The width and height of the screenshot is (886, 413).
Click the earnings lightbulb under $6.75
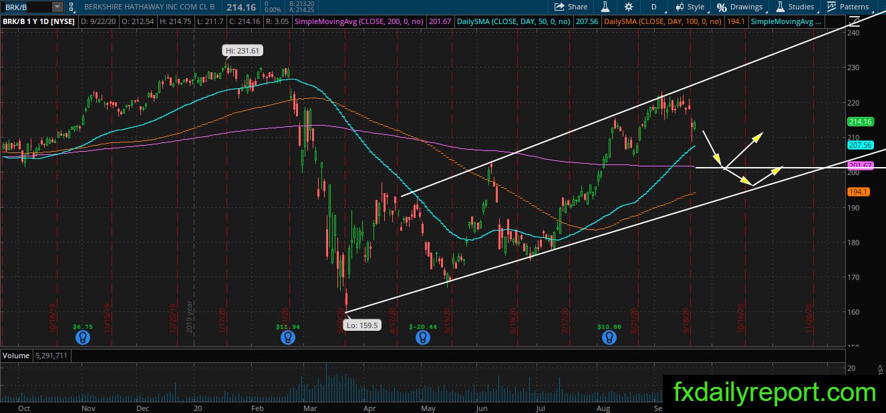[x=82, y=339]
